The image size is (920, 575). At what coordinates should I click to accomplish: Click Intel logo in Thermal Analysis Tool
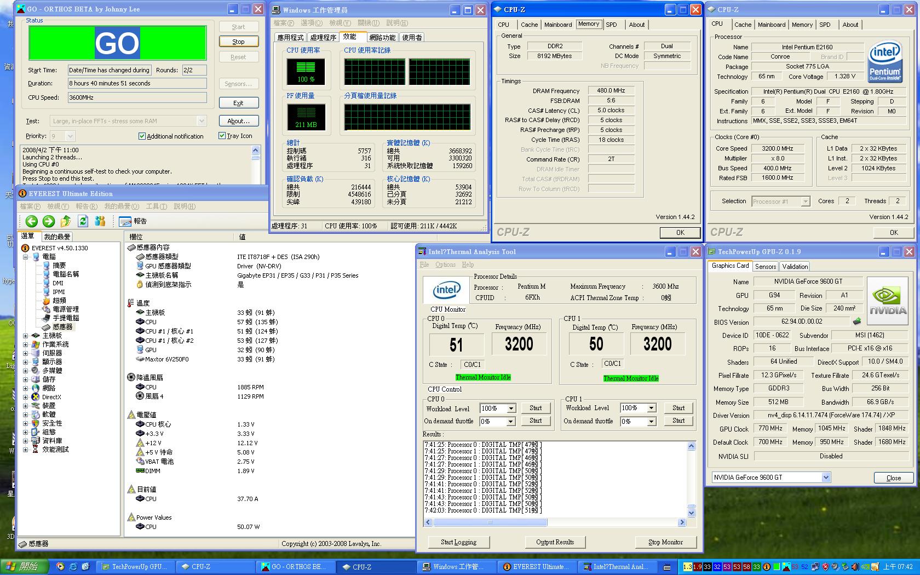447,291
